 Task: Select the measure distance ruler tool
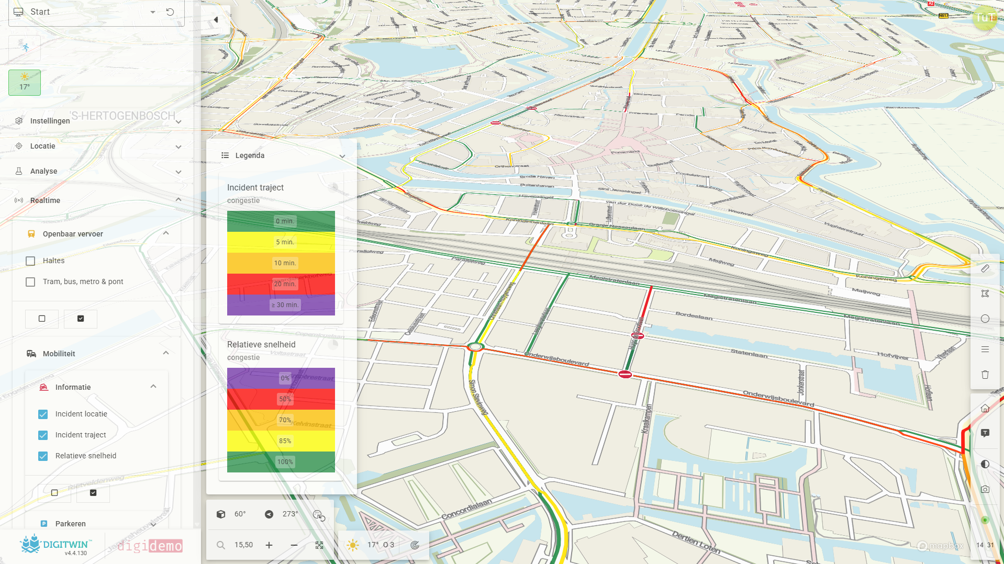[986, 268]
